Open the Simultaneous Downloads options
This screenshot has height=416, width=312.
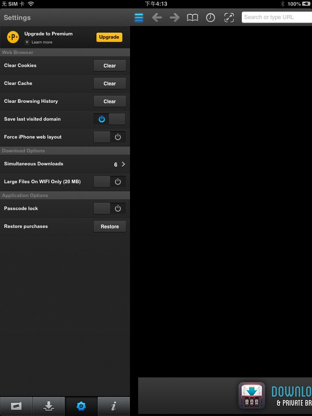(x=65, y=164)
